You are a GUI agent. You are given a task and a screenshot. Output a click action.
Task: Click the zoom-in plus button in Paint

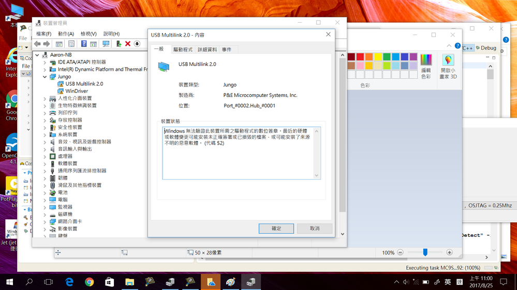click(449, 252)
